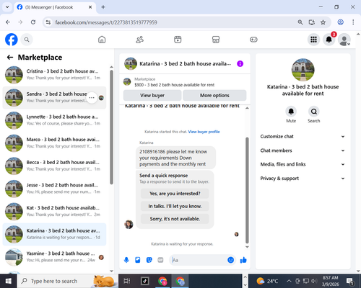Click Katarina's avatar beside quick responses
361x288 pixels.
129,224
